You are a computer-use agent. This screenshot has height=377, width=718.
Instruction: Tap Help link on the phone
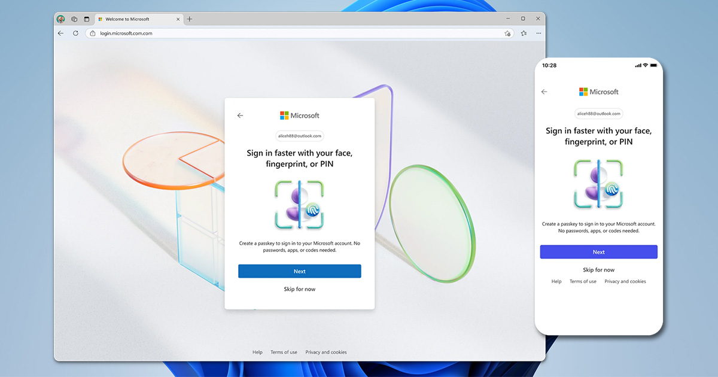pyautogui.click(x=556, y=281)
